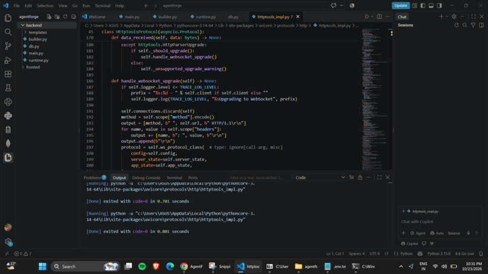Click the Chat with Copilot input box
This screenshot has height=274, width=488.
tap(440, 222)
